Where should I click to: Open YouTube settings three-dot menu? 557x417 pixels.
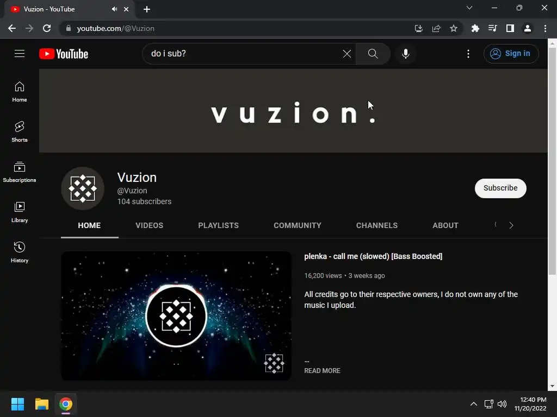(468, 54)
